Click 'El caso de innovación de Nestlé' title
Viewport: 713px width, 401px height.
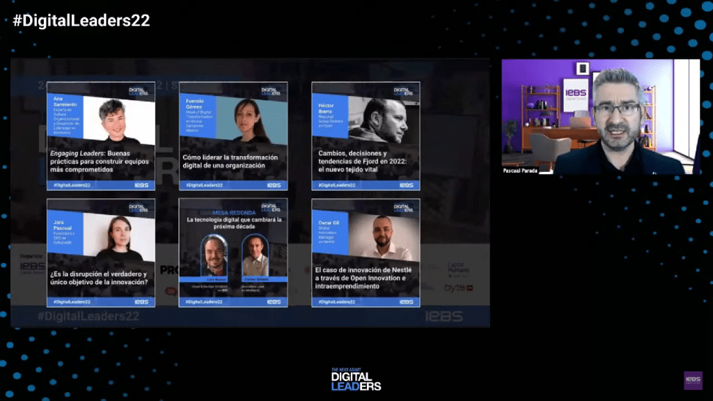pyautogui.click(x=365, y=277)
